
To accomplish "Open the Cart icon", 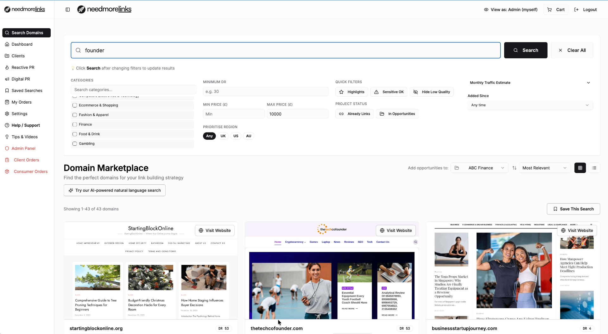I will click(549, 10).
